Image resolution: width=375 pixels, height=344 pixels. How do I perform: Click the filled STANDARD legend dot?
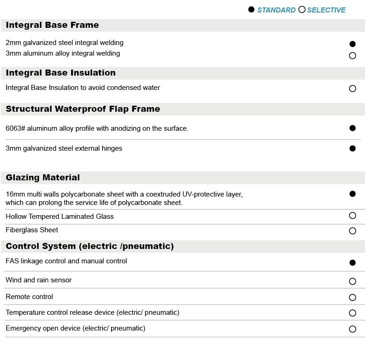251,10
